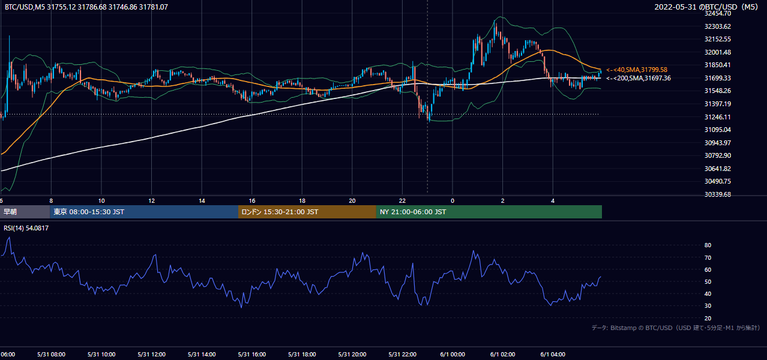Click RSI scale value 40
This screenshot has width=767, height=360.
[x=708, y=293]
